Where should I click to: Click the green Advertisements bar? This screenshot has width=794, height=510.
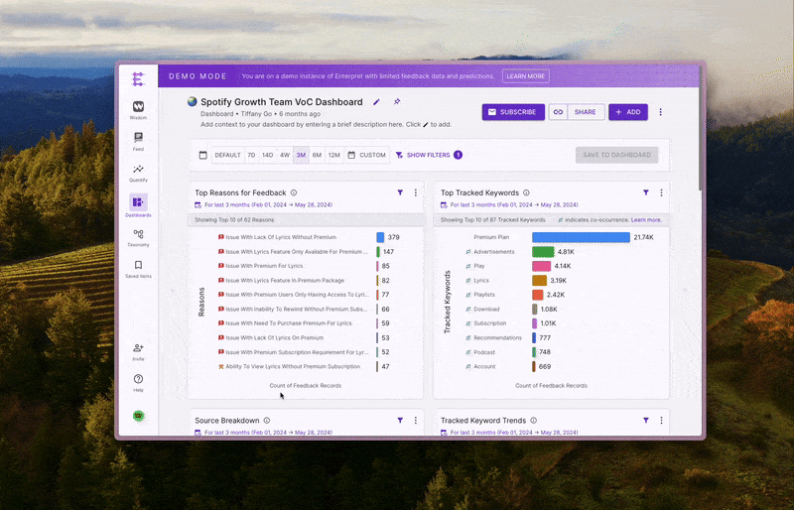coord(543,252)
